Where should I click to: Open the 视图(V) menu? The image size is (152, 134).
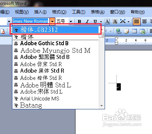pyautogui.click(x=22, y=12)
